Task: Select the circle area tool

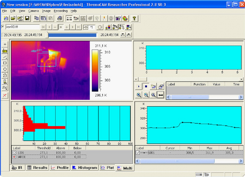Action: (x=5, y=69)
